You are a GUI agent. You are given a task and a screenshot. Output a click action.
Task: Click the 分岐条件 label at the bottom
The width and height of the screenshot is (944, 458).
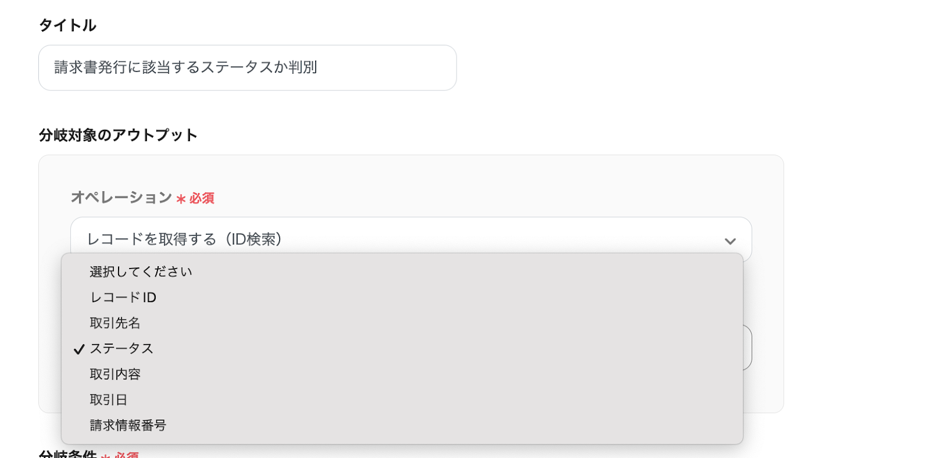pos(67,454)
